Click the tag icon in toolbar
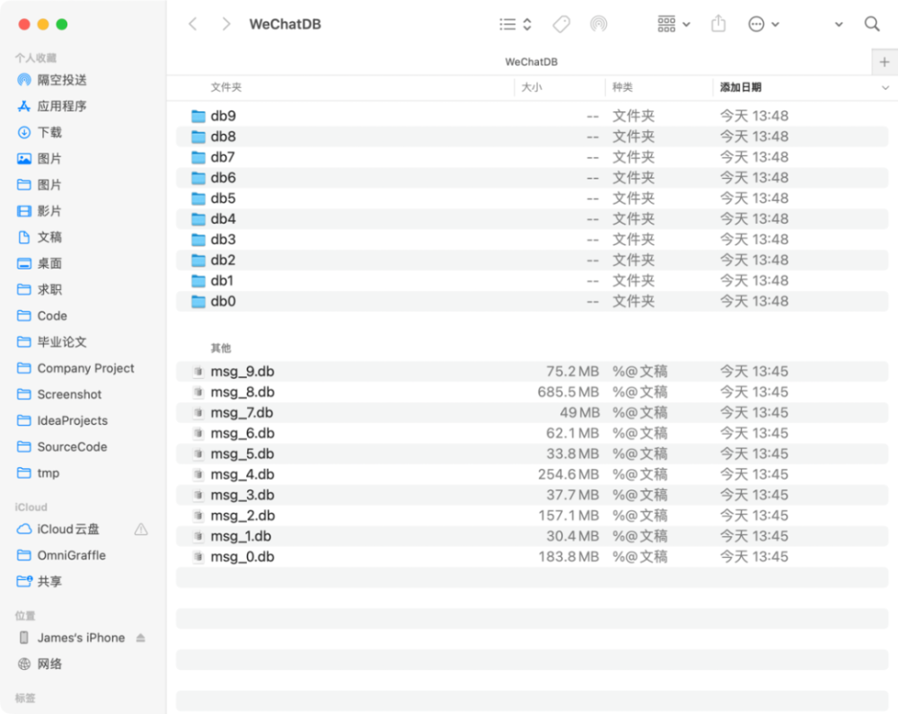This screenshot has height=714, width=898. point(561,24)
